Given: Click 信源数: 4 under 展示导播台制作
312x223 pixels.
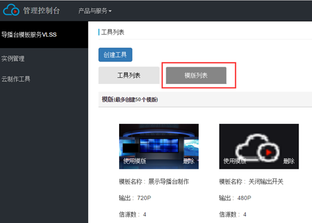Looking at the screenshot, I should [133, 215].
